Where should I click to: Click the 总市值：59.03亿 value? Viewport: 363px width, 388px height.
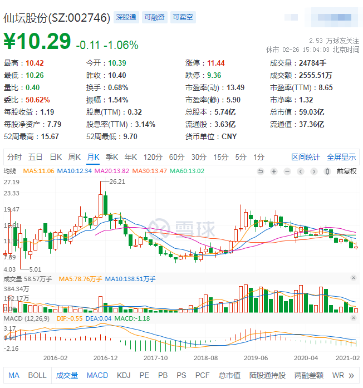[297, 112]
